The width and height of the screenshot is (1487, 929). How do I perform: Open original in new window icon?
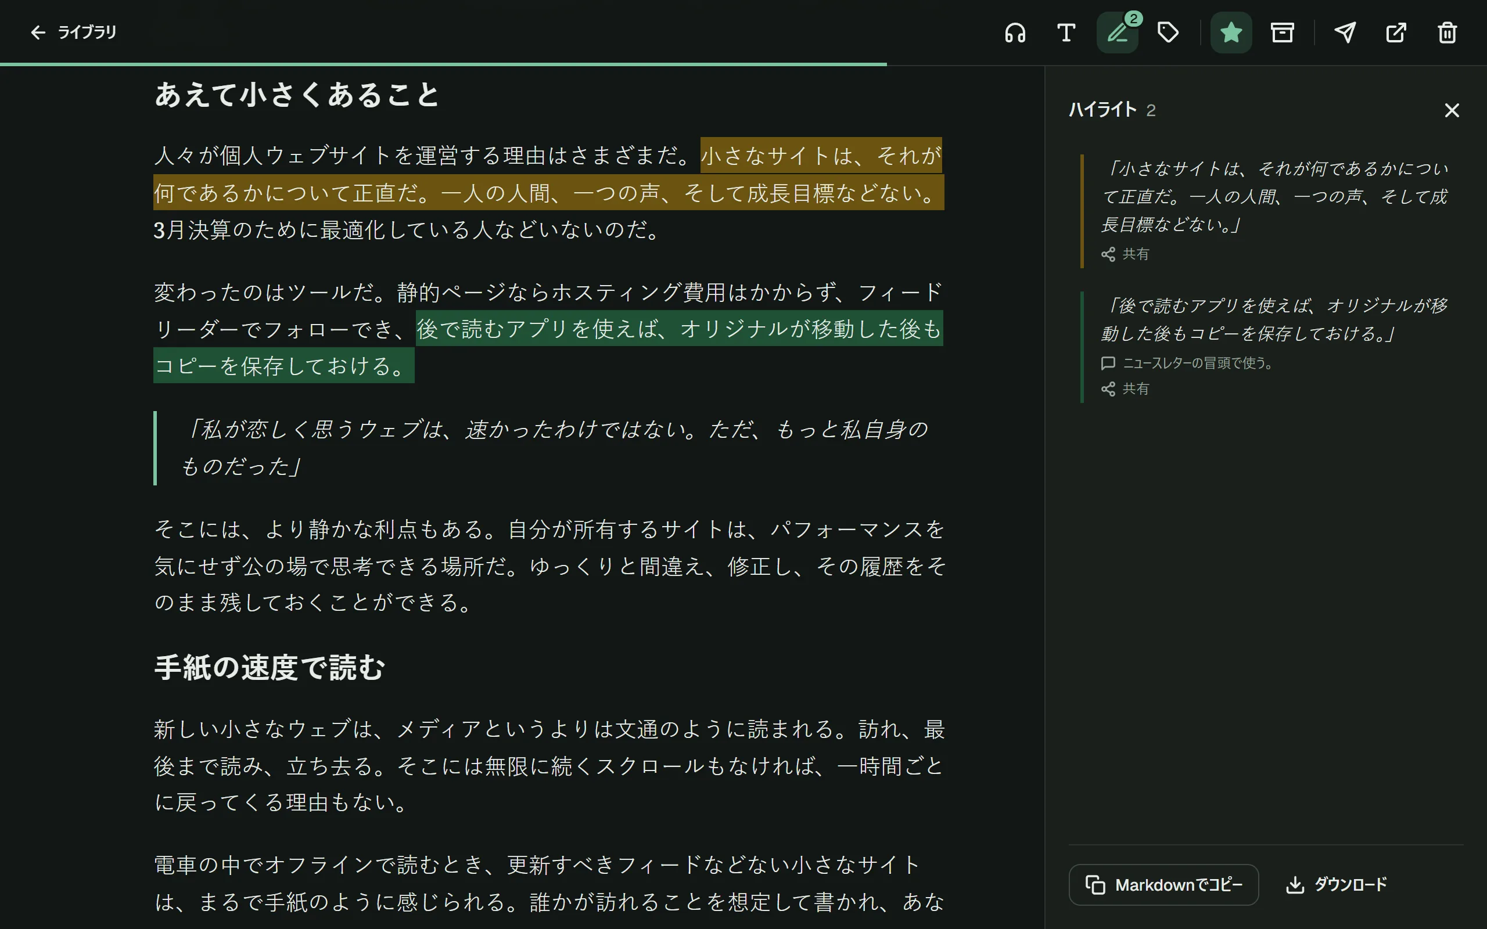[x=1396, y=33]
